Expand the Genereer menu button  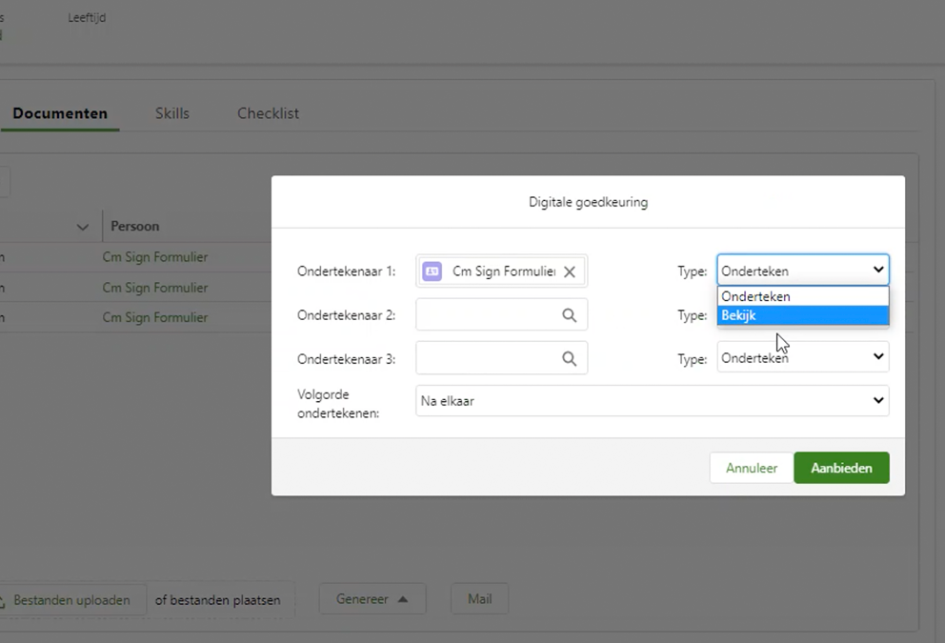(372, 599)
